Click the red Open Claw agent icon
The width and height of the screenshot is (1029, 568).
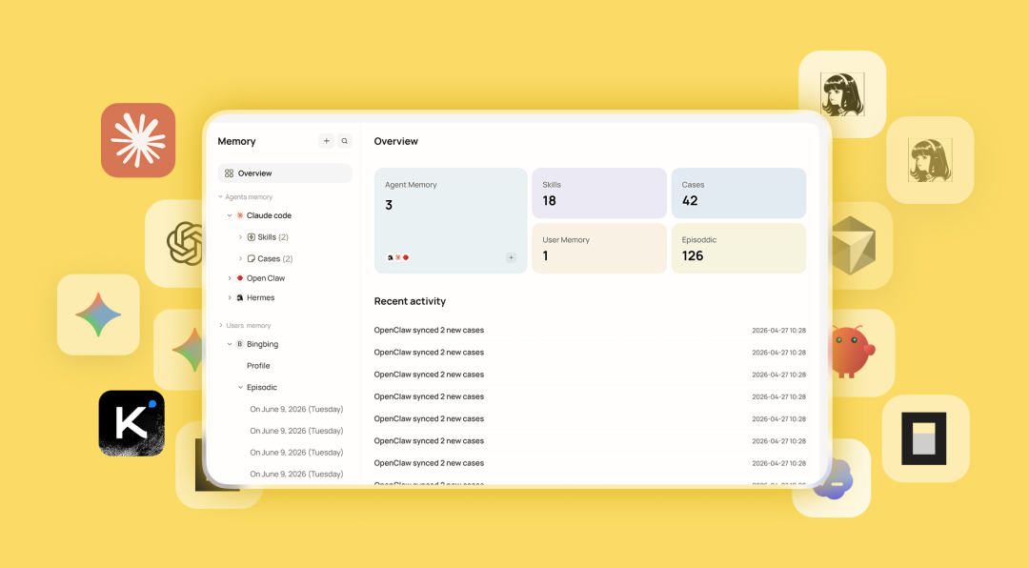coord(240,278)
